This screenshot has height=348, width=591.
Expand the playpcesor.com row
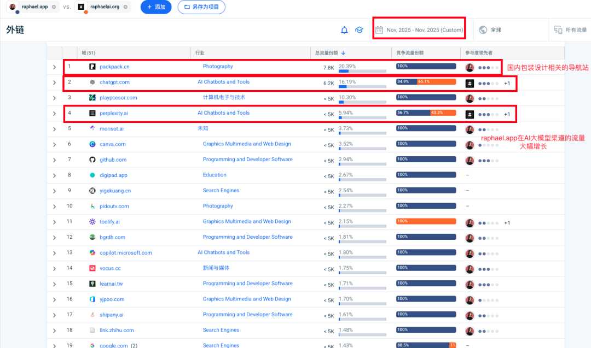click(54, 98)
